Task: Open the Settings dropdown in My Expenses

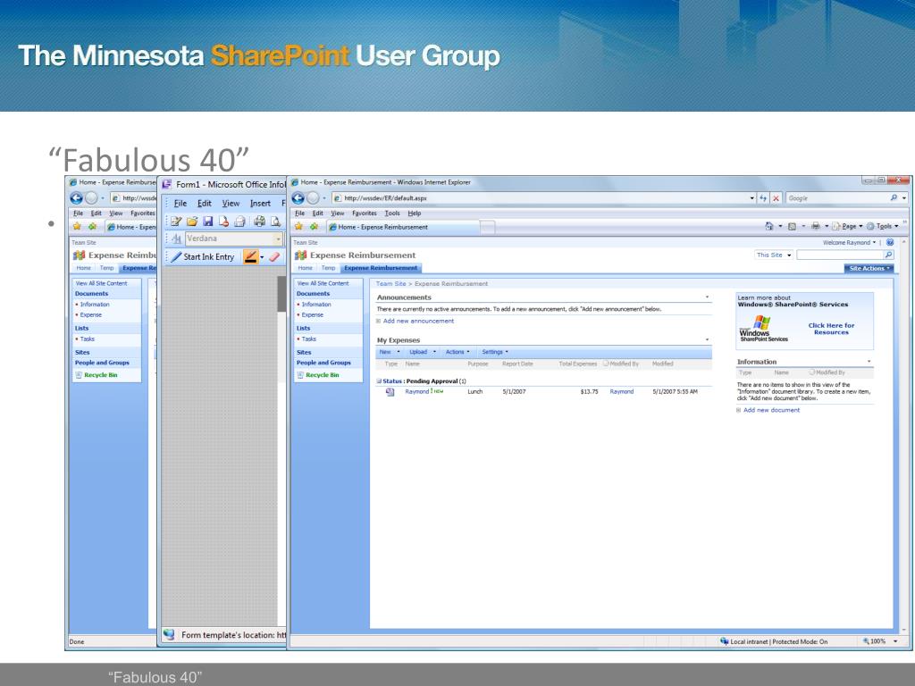Action: click(495, 352)
